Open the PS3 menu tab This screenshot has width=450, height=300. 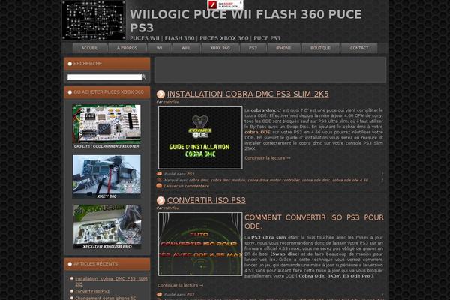tap(253, 48)
